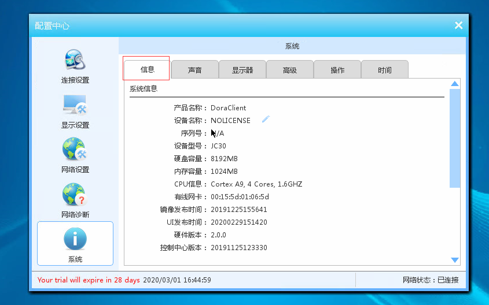The image size is (489, 305).
Task: Switch to the 声音 tab
Action: [195, 70]
